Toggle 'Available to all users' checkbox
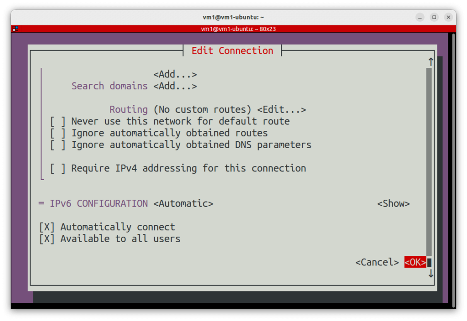Image resolution: width=467 pixels, height=321 pixels. tap(47, 239)
